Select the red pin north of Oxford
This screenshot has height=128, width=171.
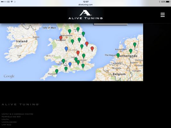pos(78,53)
